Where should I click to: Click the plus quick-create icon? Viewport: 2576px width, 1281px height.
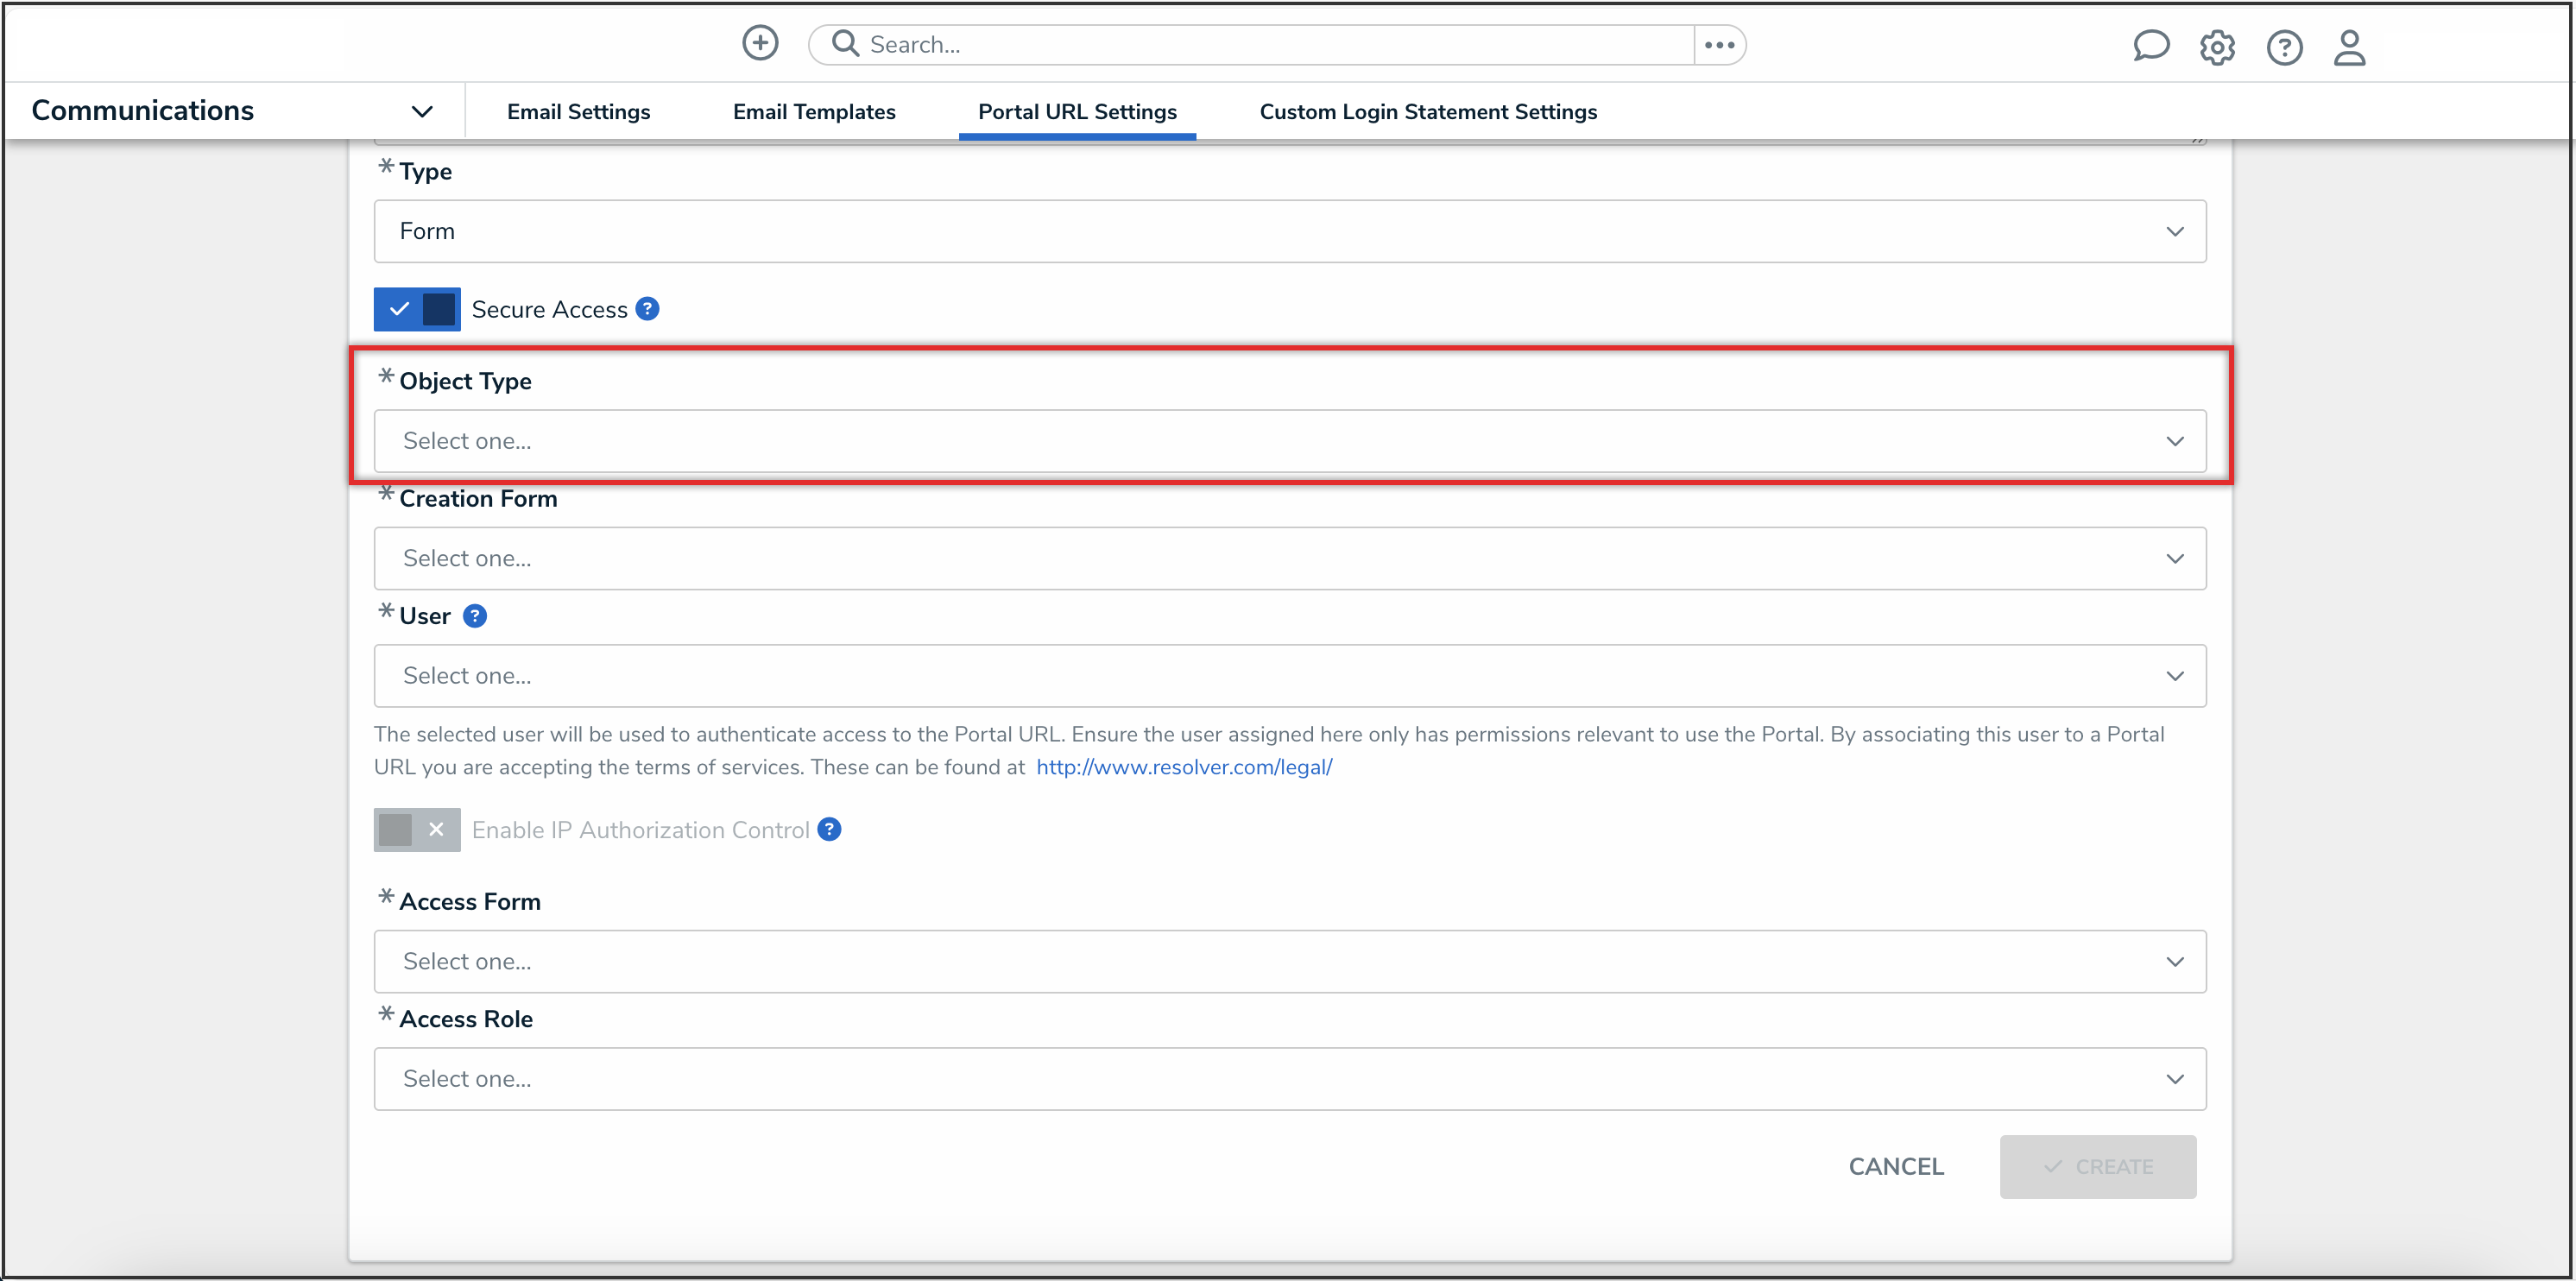[760, 44]
